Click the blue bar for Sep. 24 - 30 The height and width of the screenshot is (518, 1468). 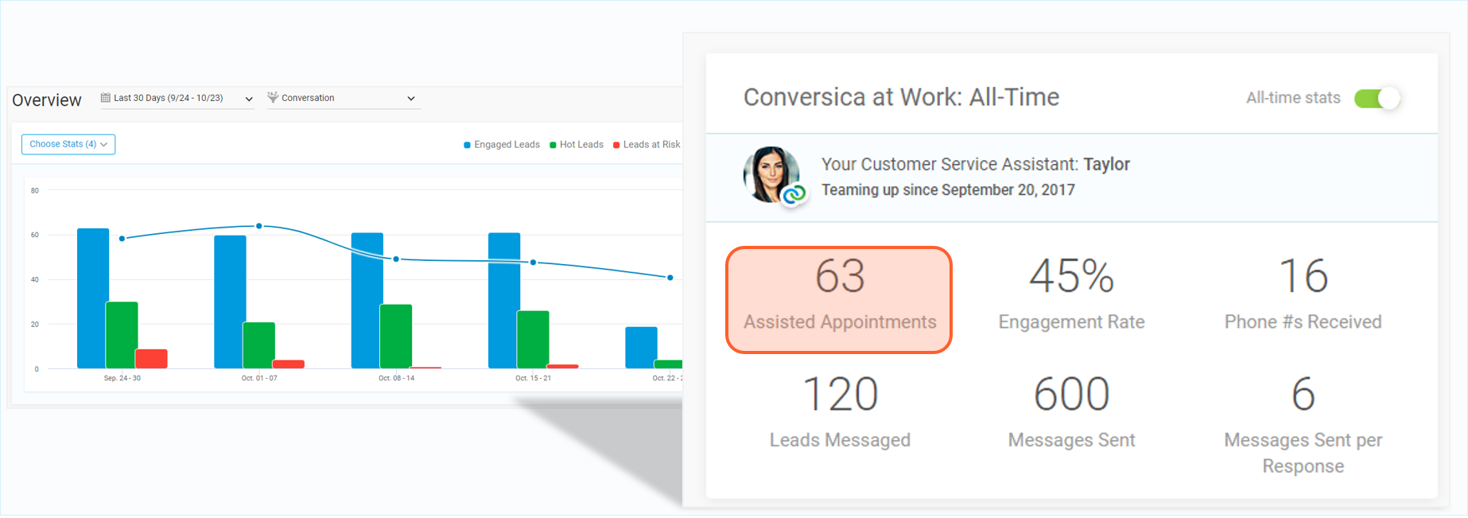pyautogui.click(x=93, y=298)
